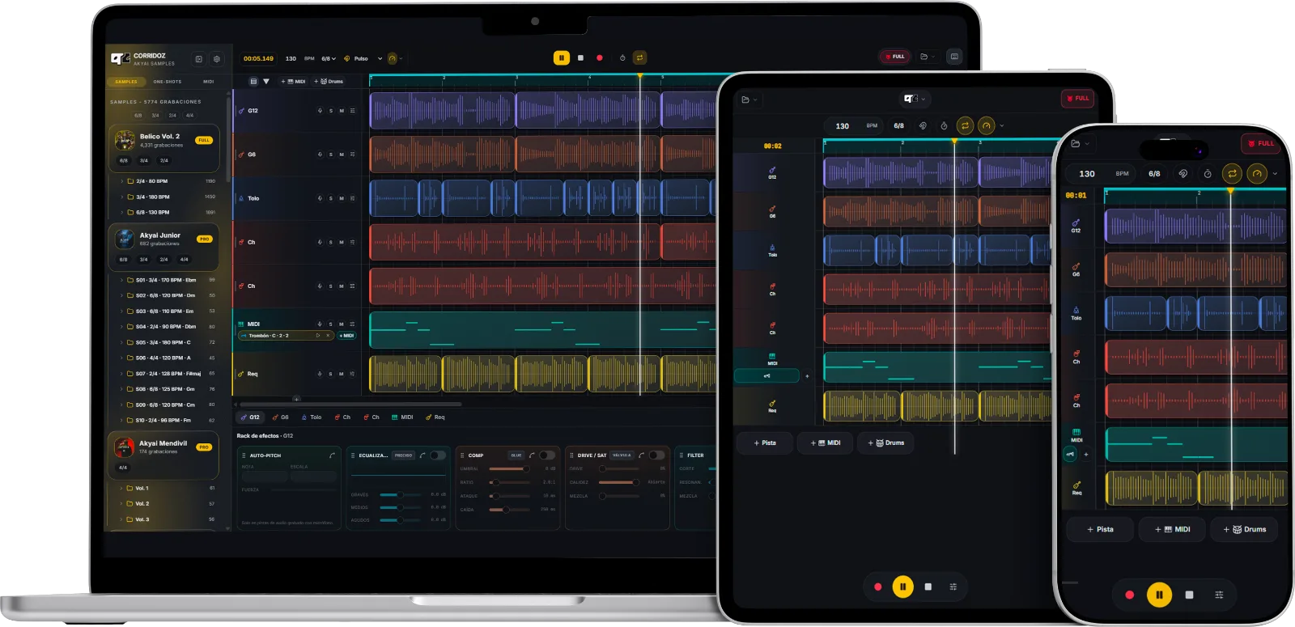This screenshot has width=1295, height=627.
Task: Mute the G12 track
Action: 342,111
